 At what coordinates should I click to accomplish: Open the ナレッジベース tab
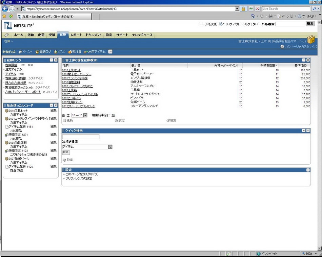(142, 35)
